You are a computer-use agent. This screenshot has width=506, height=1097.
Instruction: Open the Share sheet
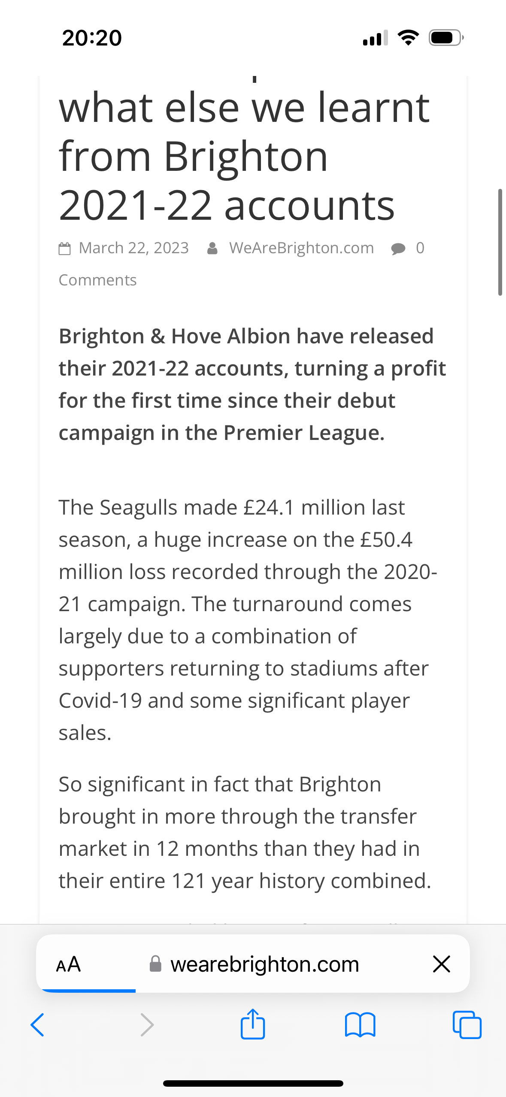[253, 1025]
